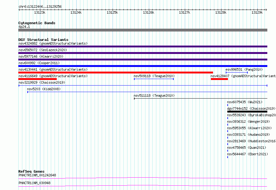Click the 13123k ruler tick label
The height and width of the screenshot is (190, 276).
click(x=40, y=12)
